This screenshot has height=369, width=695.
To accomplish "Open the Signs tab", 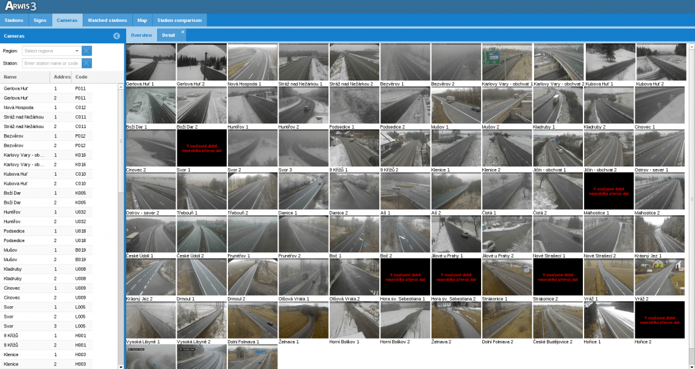I will tap(40, 20).
